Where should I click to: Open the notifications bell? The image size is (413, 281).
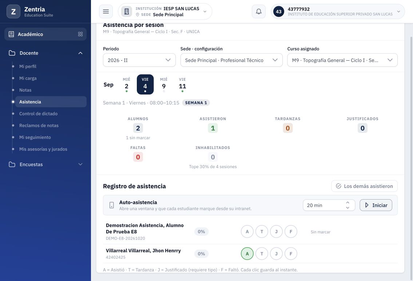pos(259,12)
